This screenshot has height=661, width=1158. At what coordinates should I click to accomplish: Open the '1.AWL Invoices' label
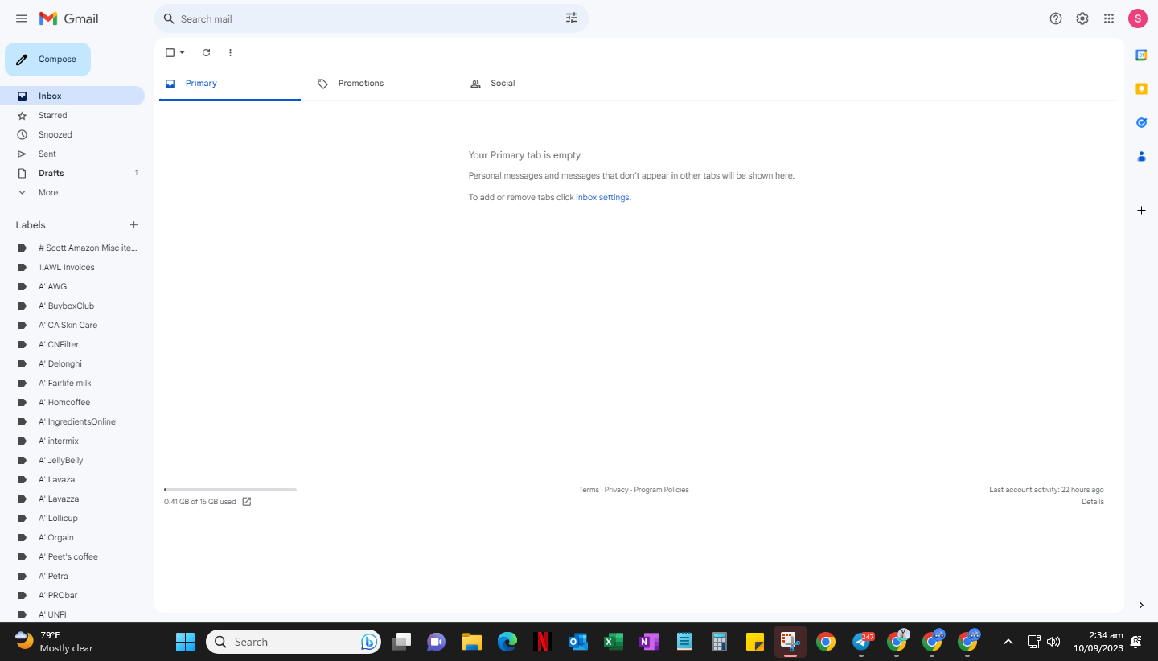72,267
